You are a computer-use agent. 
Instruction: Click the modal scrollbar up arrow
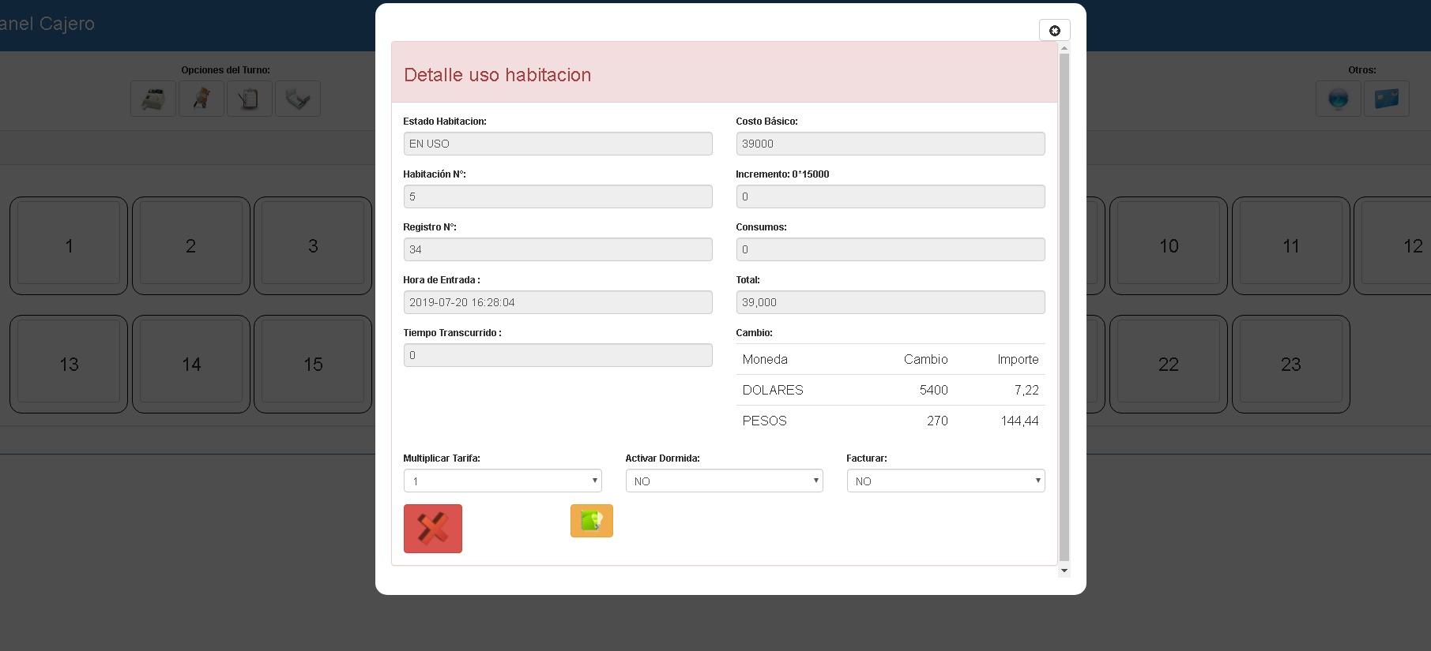coord(1064,48)
